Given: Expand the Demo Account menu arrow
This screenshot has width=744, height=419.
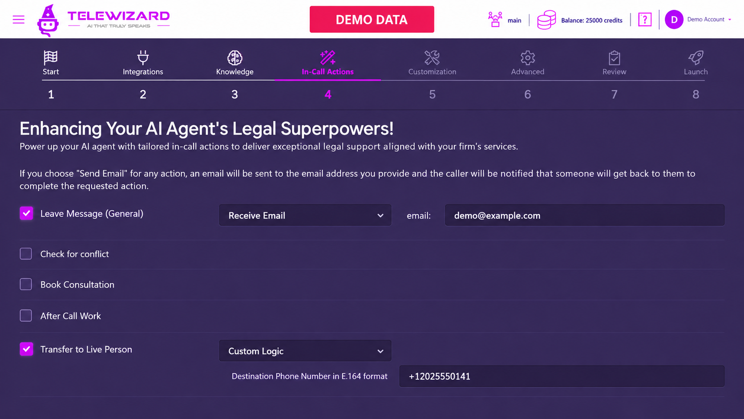Looking at the screenshot, I should tap(730, 20).
